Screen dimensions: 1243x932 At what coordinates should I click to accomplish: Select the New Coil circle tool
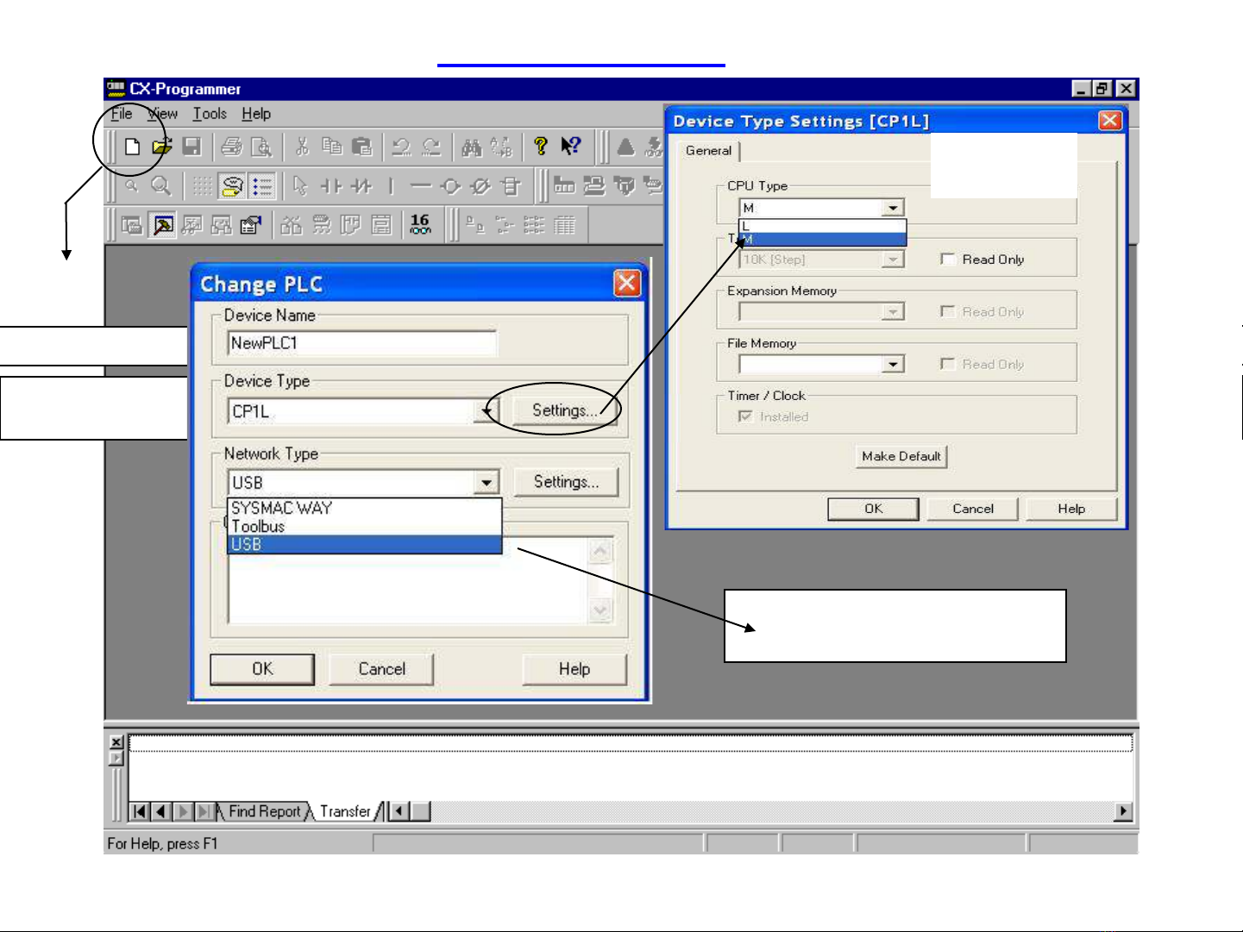coord(451,185)
